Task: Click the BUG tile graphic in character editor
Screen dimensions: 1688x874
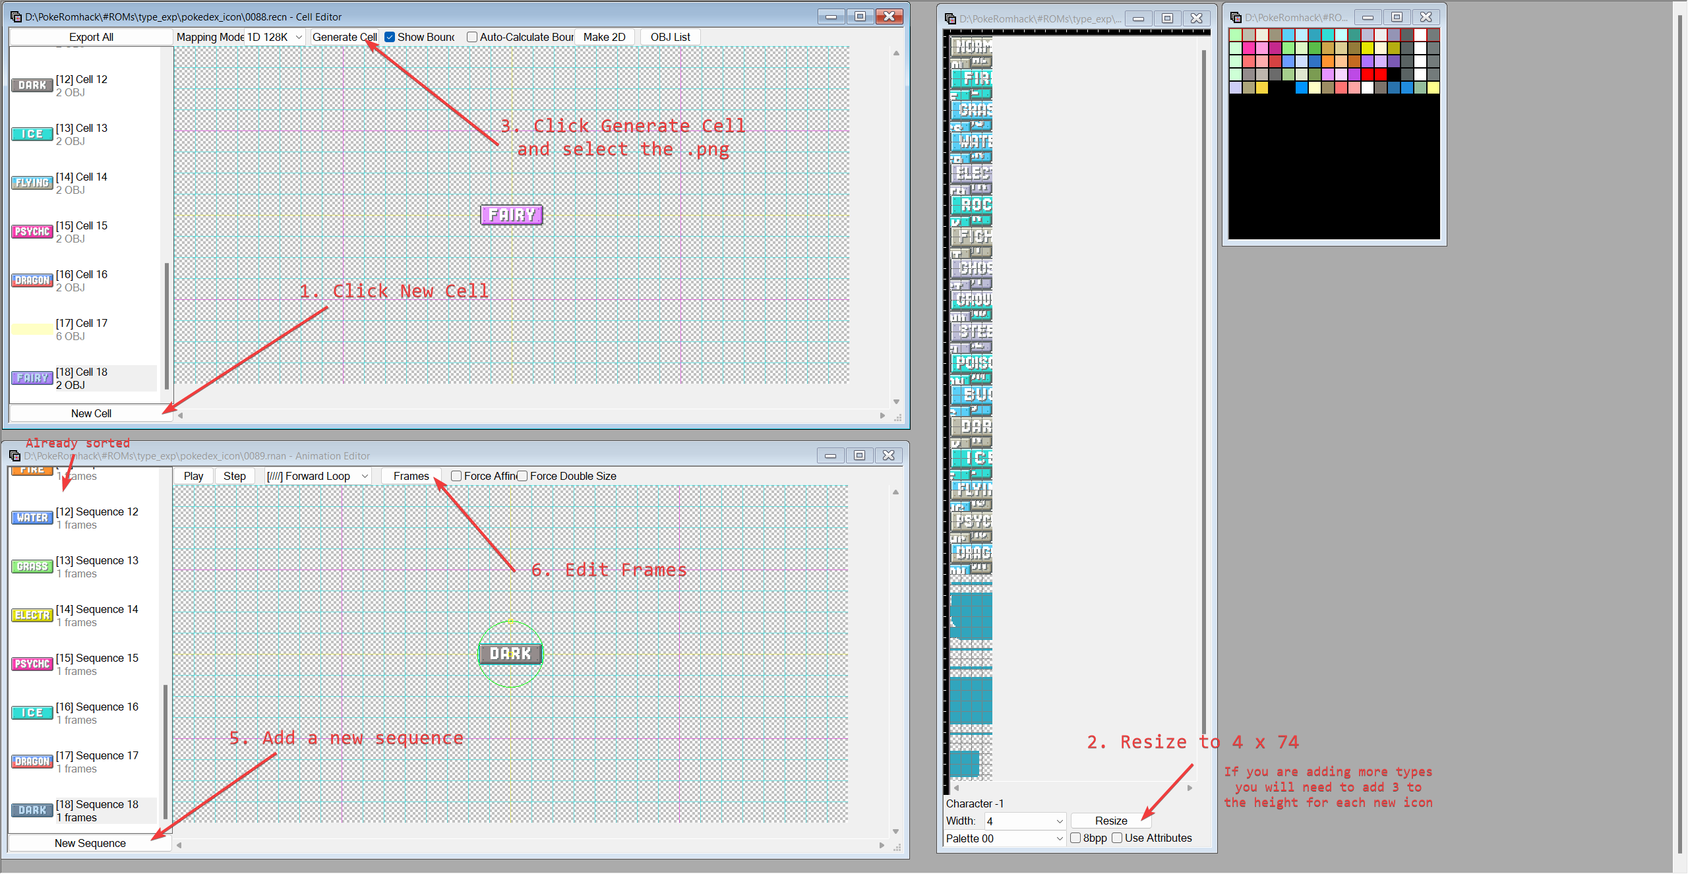Action: point(971,395)
